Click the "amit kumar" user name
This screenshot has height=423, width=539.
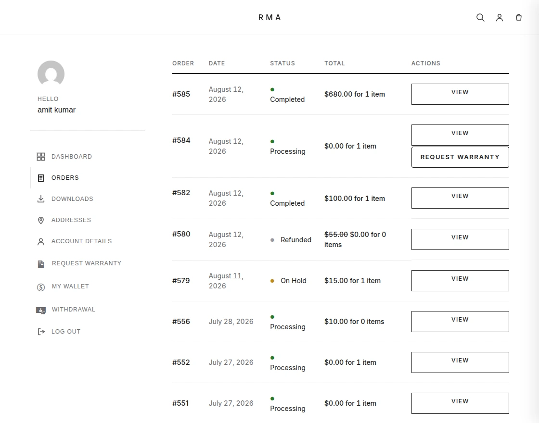coord(56,110)
